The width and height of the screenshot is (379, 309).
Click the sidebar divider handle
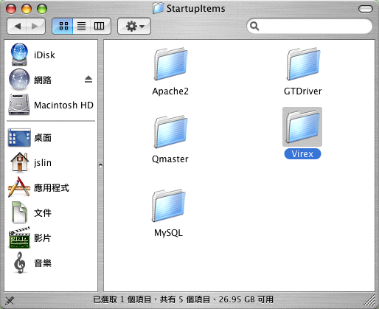coord(100,165)
